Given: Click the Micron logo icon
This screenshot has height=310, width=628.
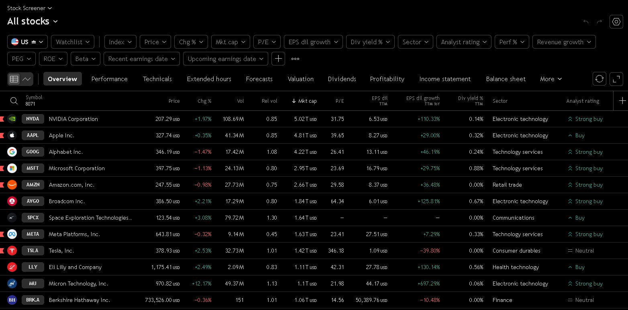Looking at the screenshot, I should click(12, 283).
